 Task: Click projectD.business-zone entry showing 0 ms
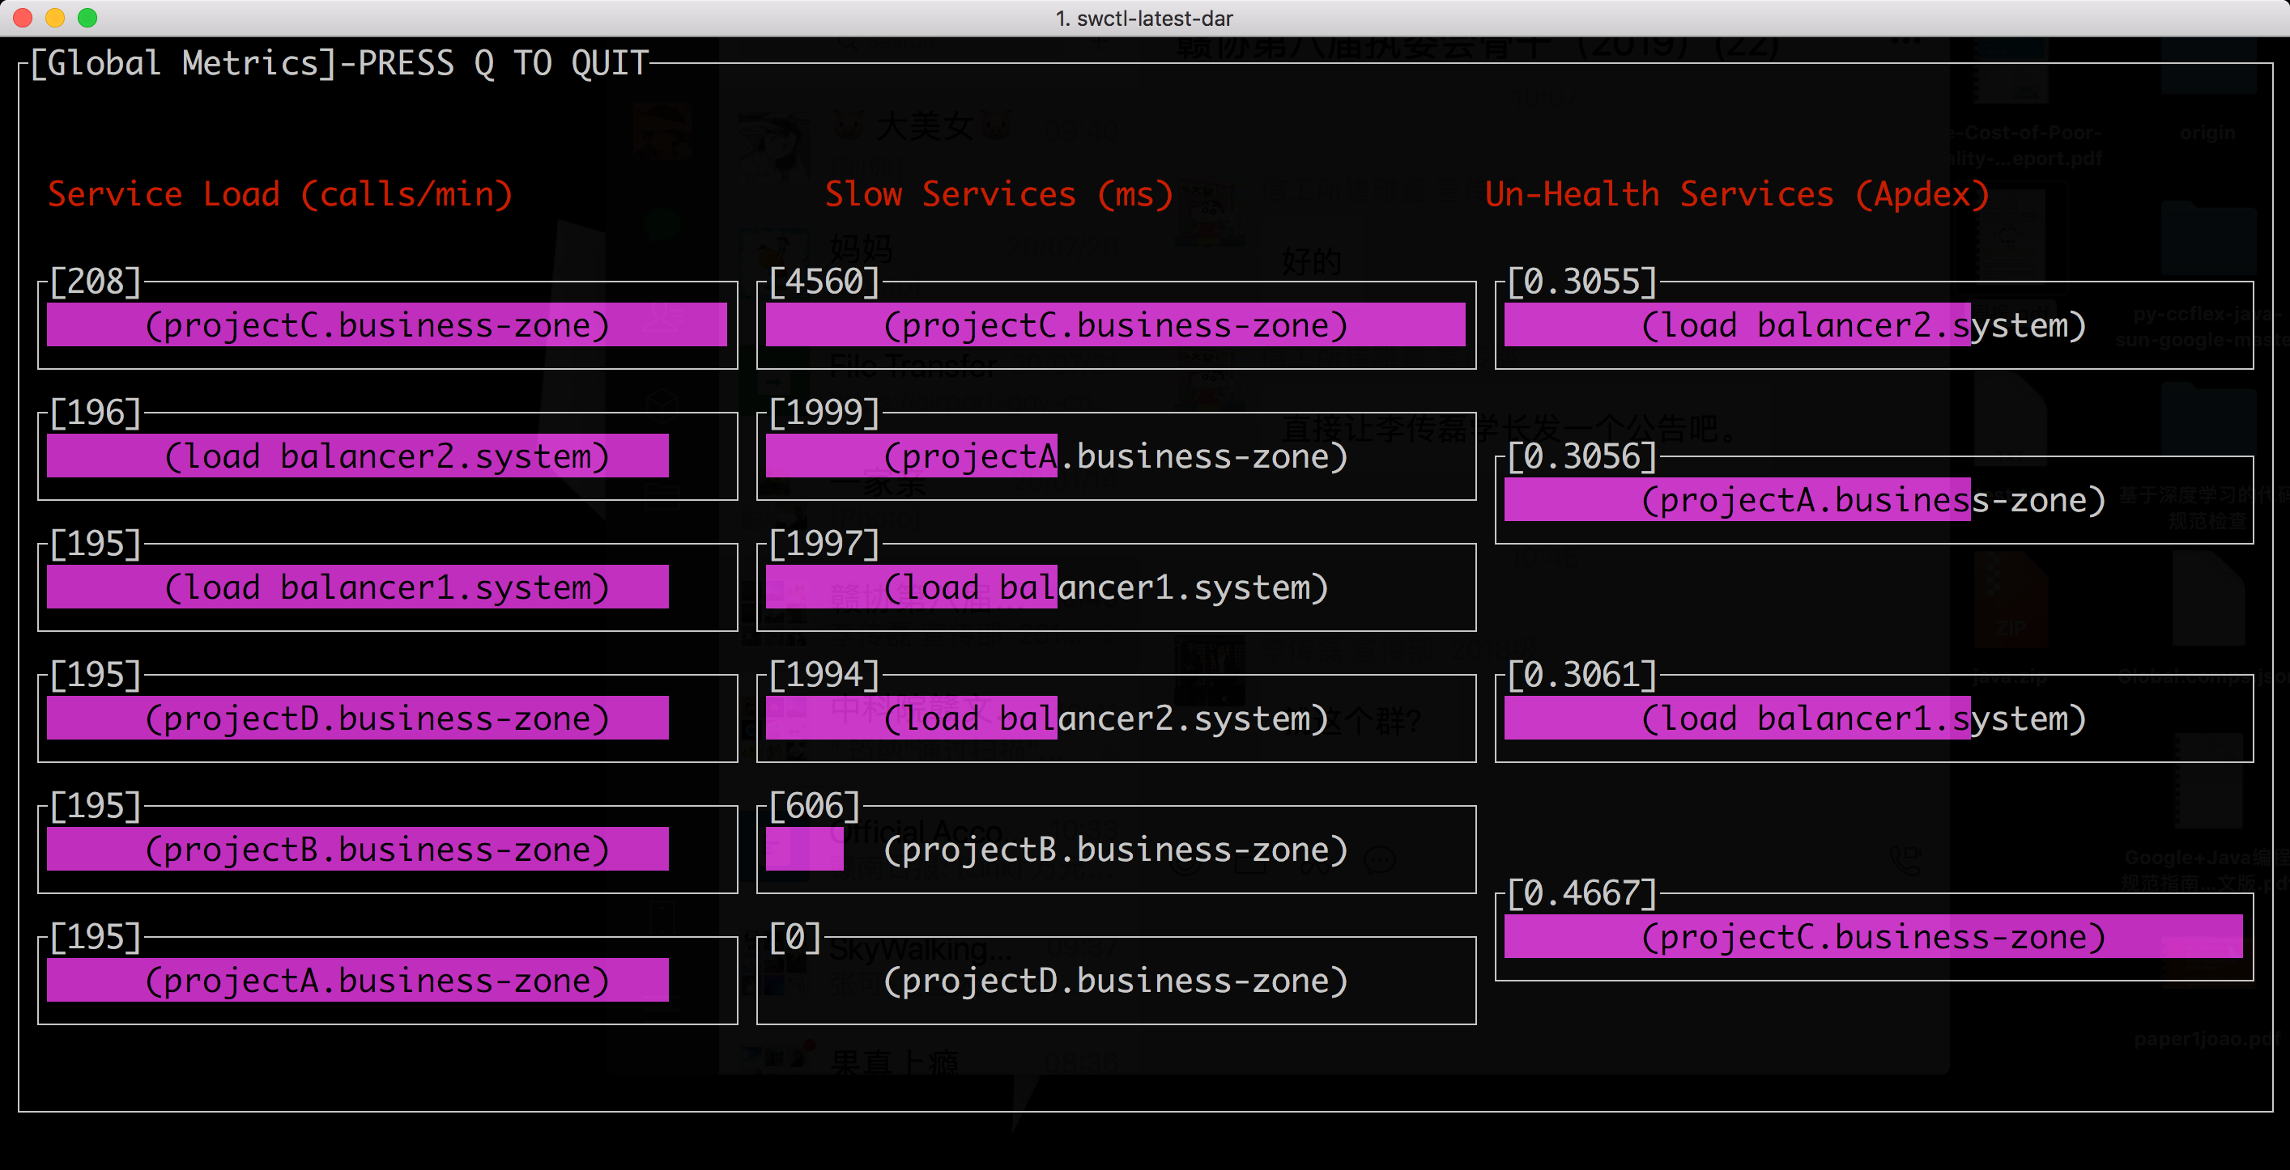pos(1115,980)
